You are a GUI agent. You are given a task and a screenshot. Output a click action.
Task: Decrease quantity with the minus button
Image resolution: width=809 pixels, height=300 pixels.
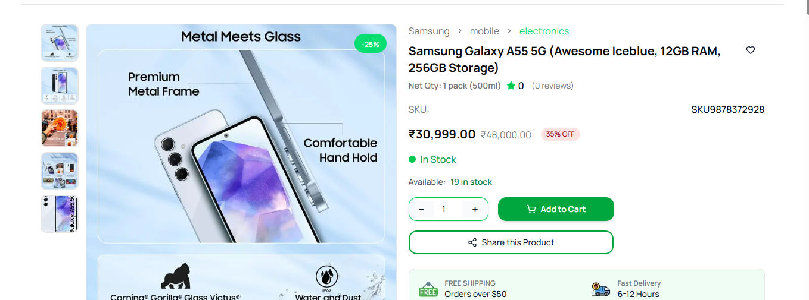pyautogui.click(x=422, y=209)
